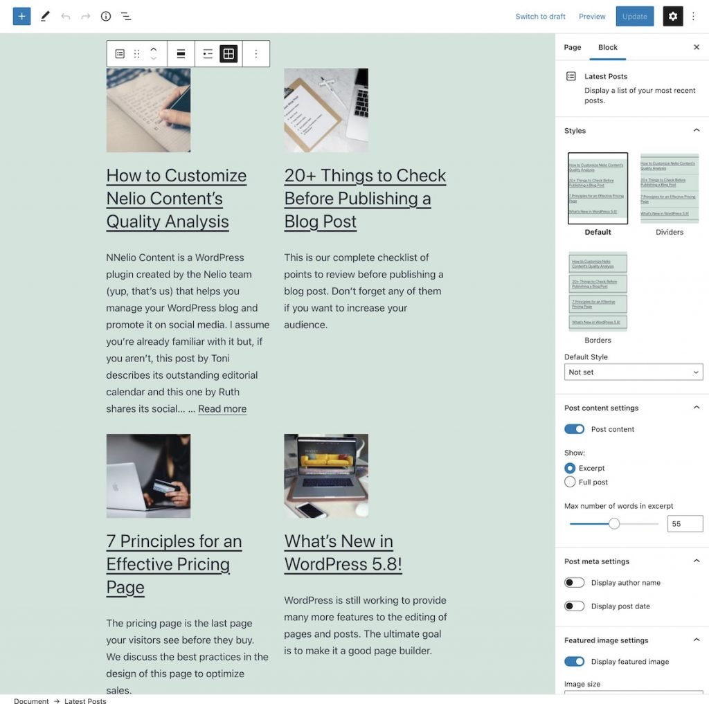The image size is (709, 704).
Task: Click the block drag handle dots
Action: (x=136, y=54)
